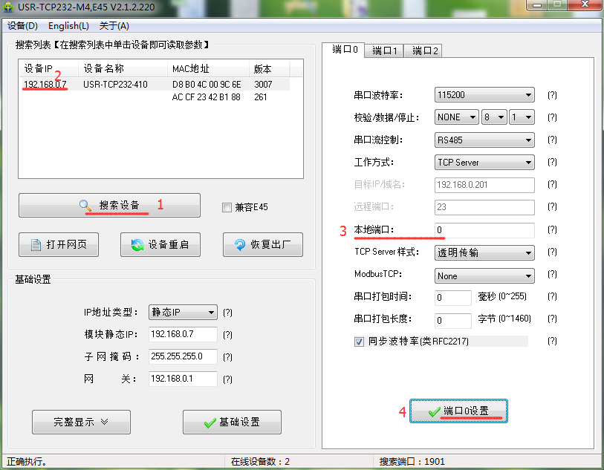Open the data bits 8 dropdown
This screenshot has width=604, height=470.
[x=494, y=117]
